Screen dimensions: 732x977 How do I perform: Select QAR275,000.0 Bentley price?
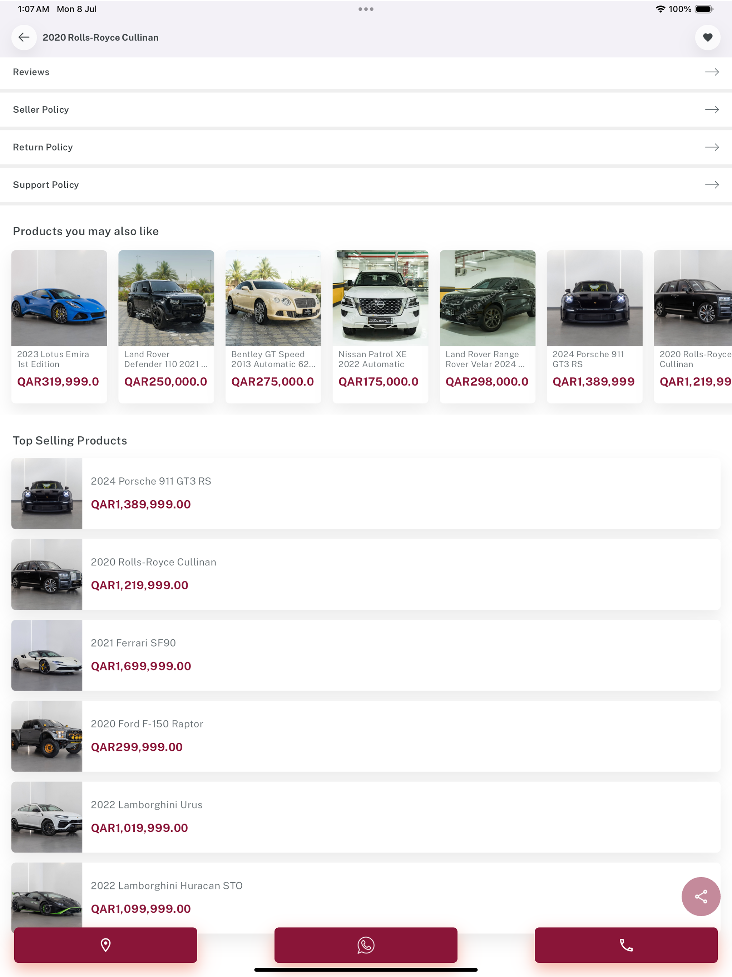pos(272,382)
